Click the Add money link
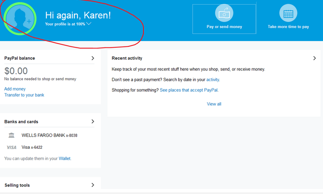The width and height of the screenshot is (323, 194). [15, 89]
